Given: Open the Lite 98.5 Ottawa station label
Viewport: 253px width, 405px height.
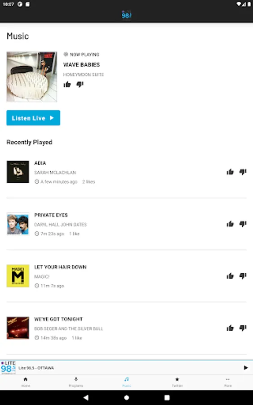Looking at the screenshot, I should pyautogui.click(x=36, y=368).
